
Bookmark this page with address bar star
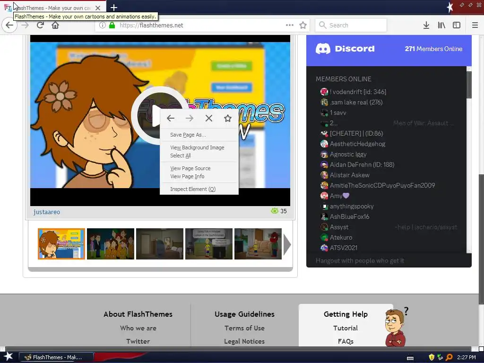coord(303,26)
